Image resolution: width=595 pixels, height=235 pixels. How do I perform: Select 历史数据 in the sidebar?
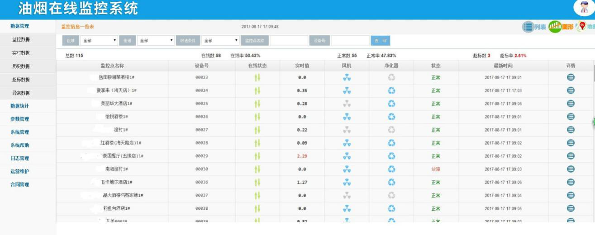coord(21,66)
